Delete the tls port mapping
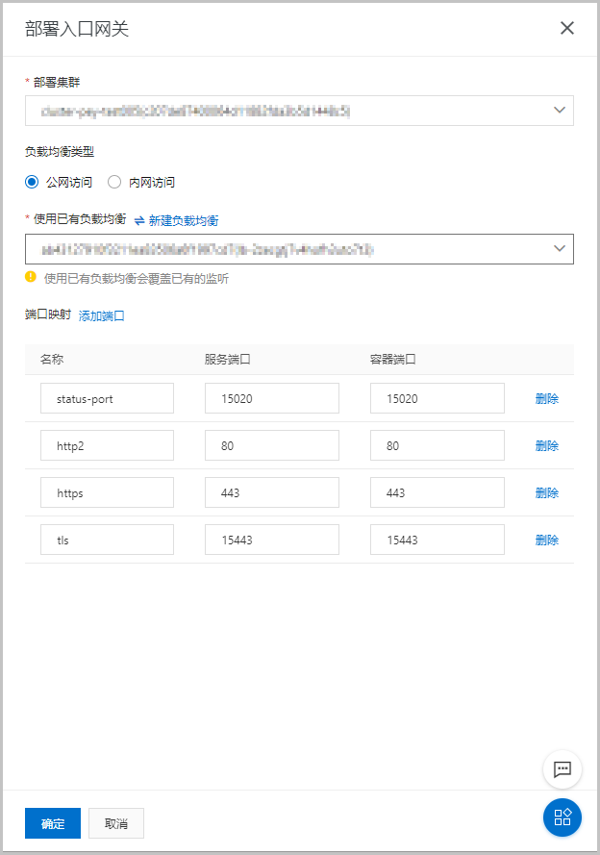Image resolution: width=600 pixels, height=855 pixels. (x=546, y=541)
